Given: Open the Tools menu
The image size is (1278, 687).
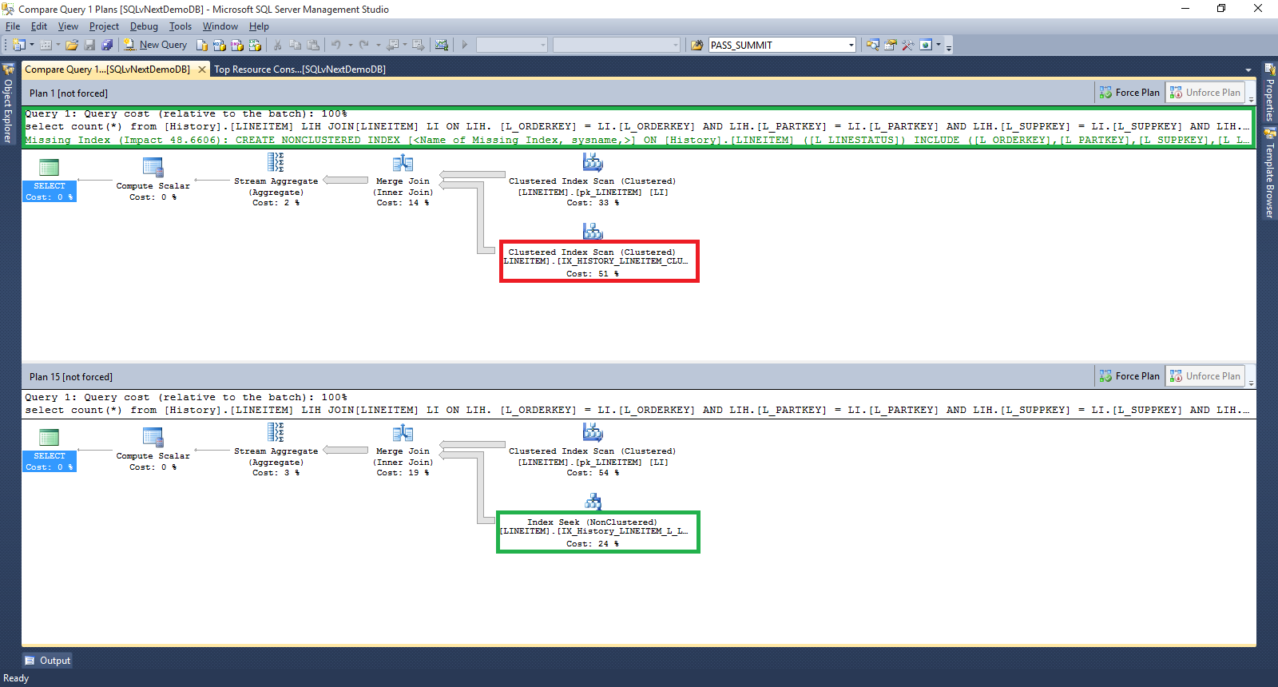Looking at the screenshot, I should point(180,26).
